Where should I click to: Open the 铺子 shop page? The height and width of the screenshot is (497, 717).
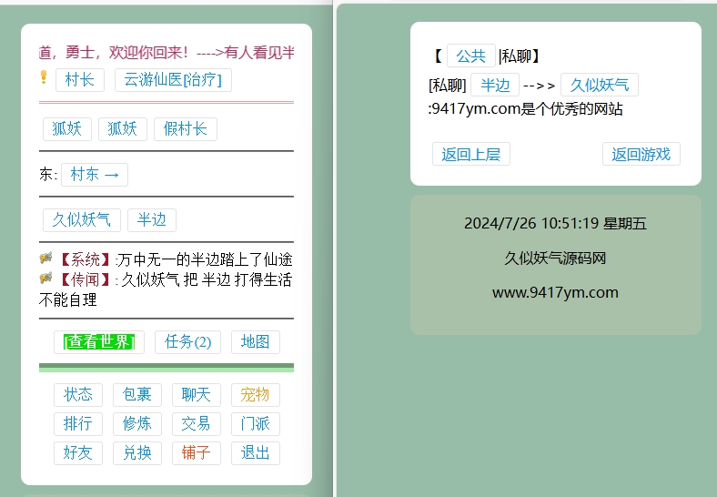pos(197,453)
